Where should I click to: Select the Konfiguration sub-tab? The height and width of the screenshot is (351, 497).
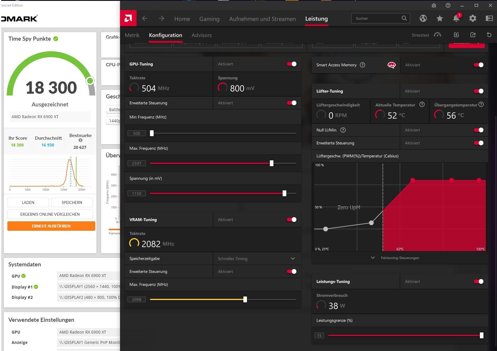[x=165, y=35]
